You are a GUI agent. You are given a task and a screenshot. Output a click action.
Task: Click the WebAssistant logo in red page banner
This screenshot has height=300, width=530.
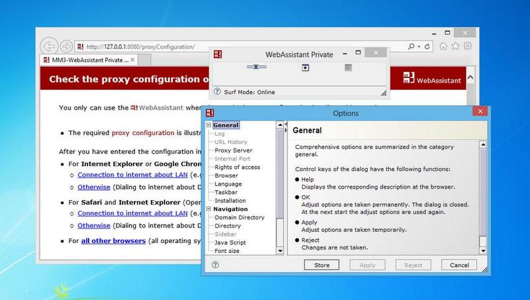point(432,78)
